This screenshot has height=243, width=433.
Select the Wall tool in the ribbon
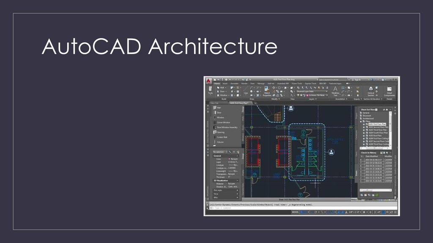pos(222,88)
